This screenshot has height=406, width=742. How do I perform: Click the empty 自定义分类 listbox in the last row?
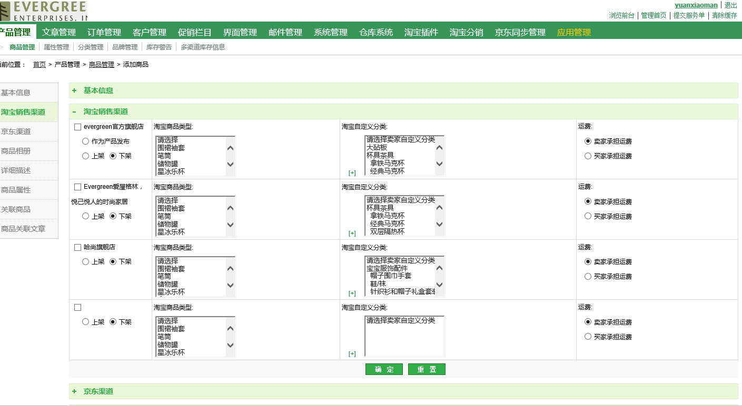pos(405,337)
